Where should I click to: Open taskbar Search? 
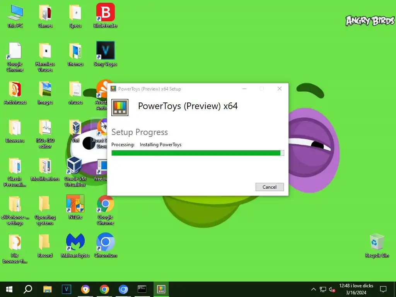pos(28,289)
